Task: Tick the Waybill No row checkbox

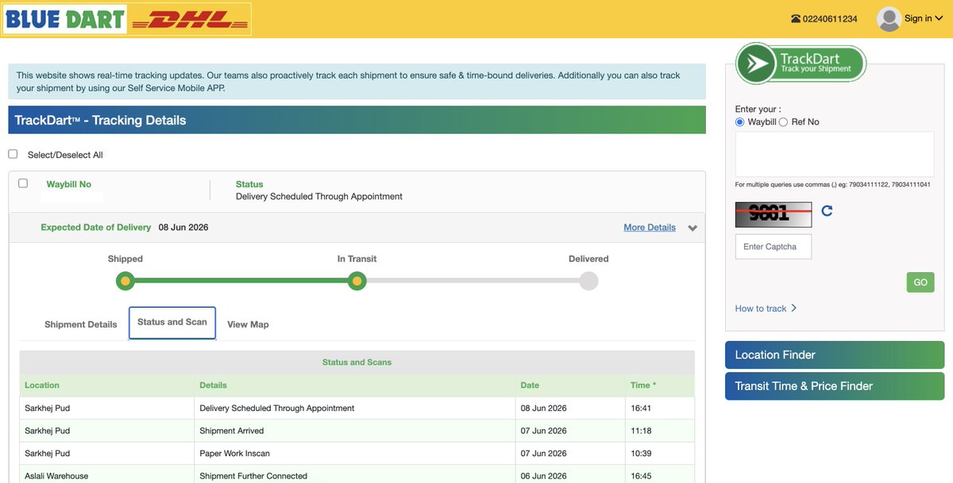Action: [23, 183]
